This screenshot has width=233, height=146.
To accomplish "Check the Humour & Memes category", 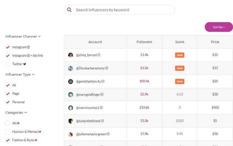I will 8,132.
